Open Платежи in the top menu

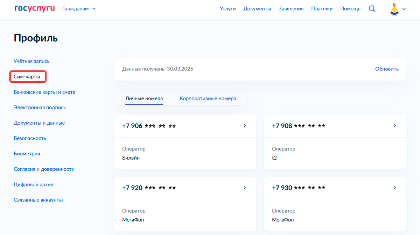[x=321, y=8]
